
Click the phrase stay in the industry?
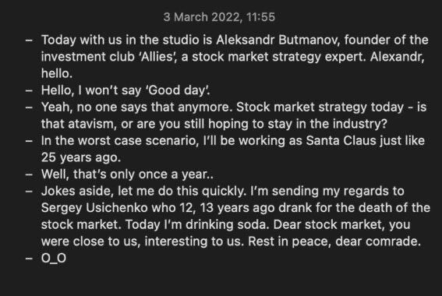327,124
